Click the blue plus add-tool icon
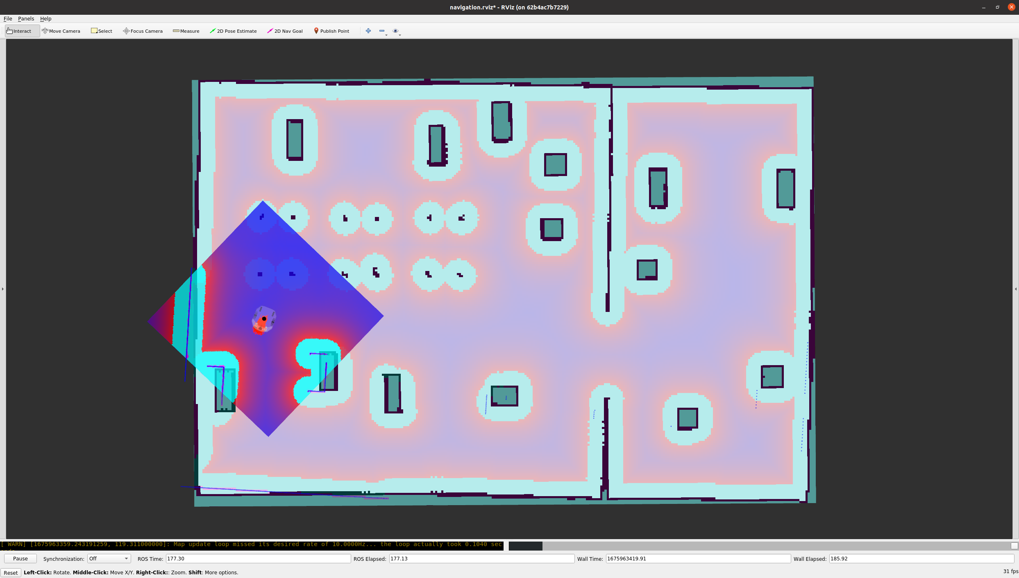This screenshot has width=1019, height=578. tap(368, 31)
